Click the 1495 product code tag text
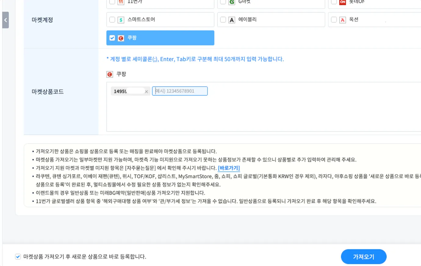 click(x=120, y=91)
